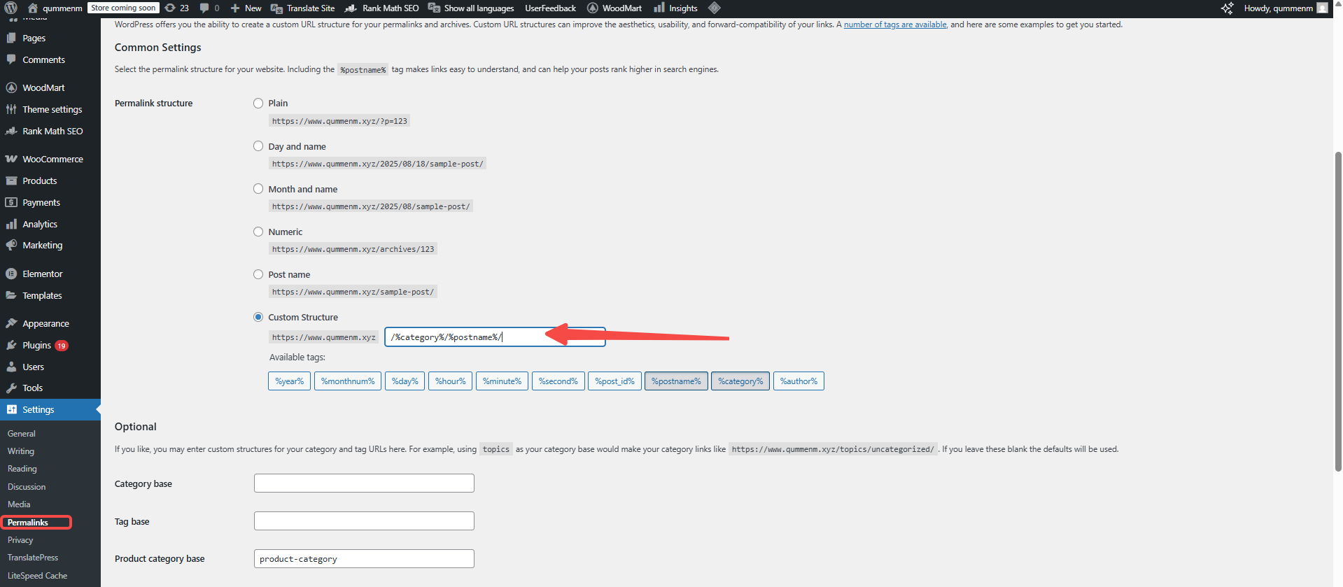Add the %post_id% tag
The width and height of the screenshot is (1343, 587).
614,381
